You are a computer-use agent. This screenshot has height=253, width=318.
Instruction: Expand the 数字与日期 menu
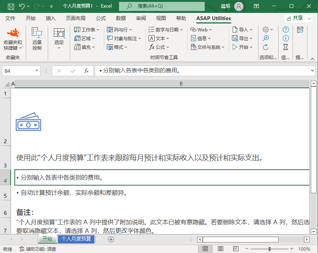pyautogui.click(x=166, y=30)
